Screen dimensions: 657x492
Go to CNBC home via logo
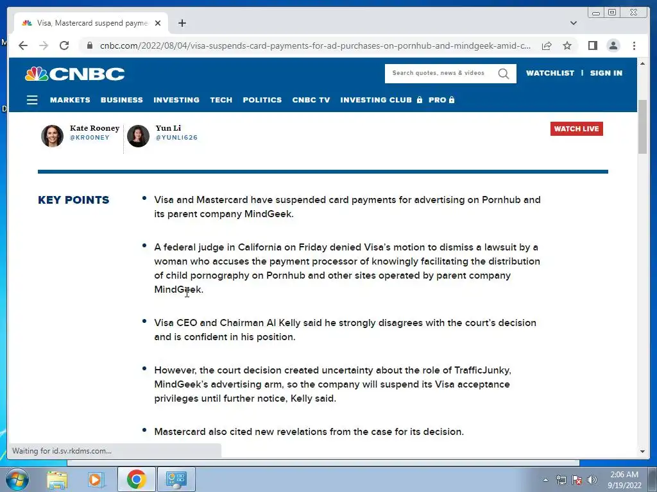75,74
